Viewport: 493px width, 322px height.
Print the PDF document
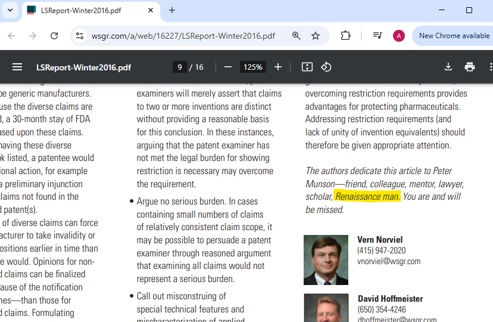pyautogui.click(x=470, y=67)
